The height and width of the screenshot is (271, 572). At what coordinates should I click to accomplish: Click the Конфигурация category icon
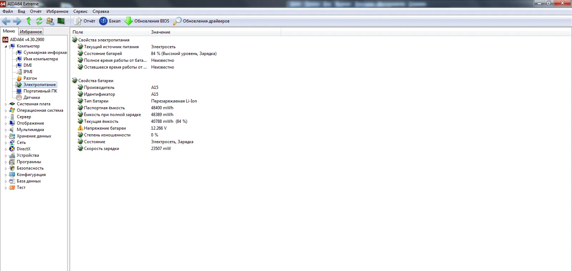click(12, 175)
